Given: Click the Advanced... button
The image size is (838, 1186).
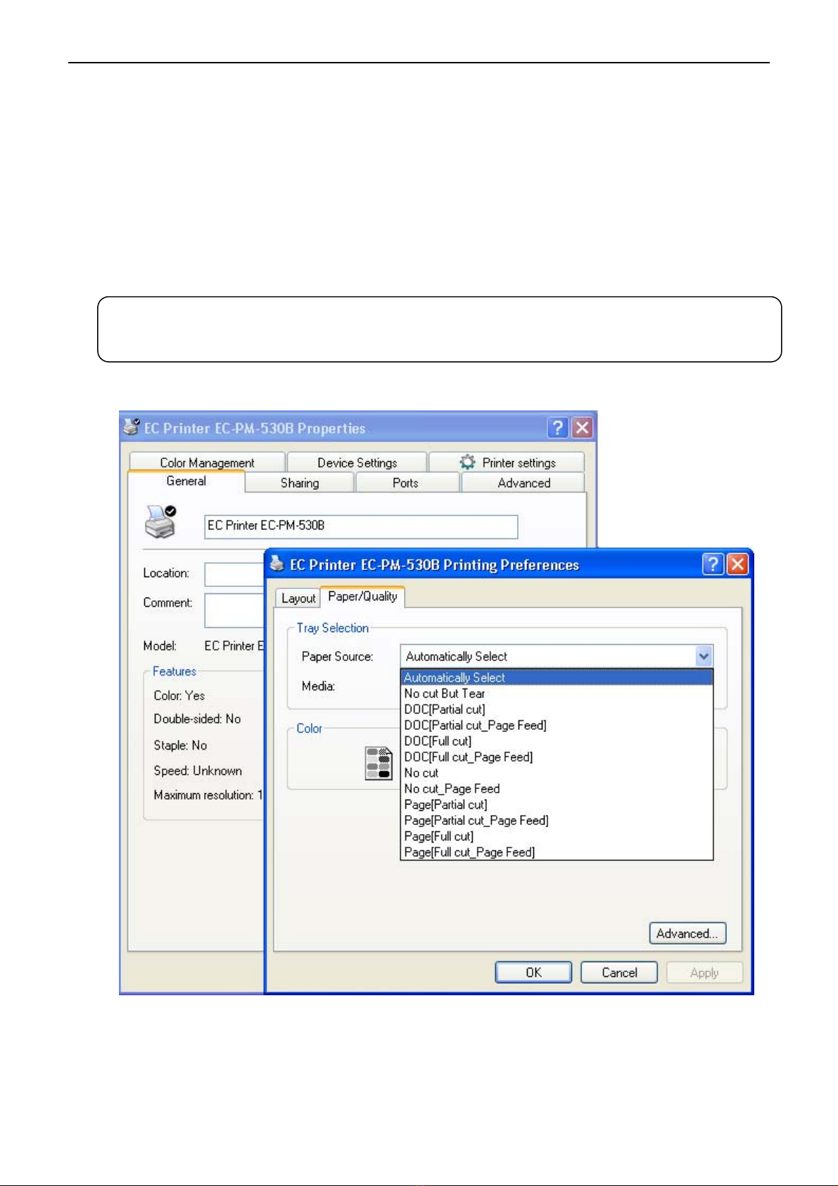Looking at the screenshot, I should click(687, 933).
